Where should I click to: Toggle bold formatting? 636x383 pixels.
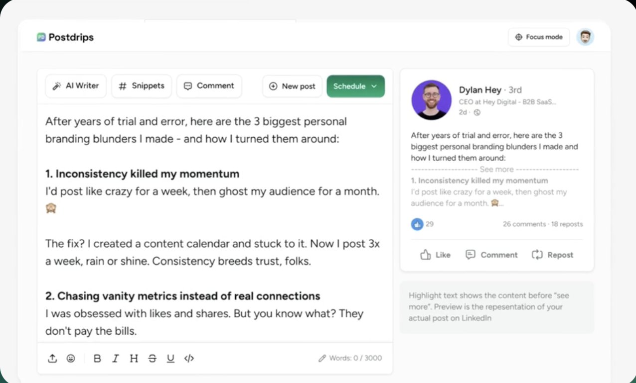click(97, 358)
